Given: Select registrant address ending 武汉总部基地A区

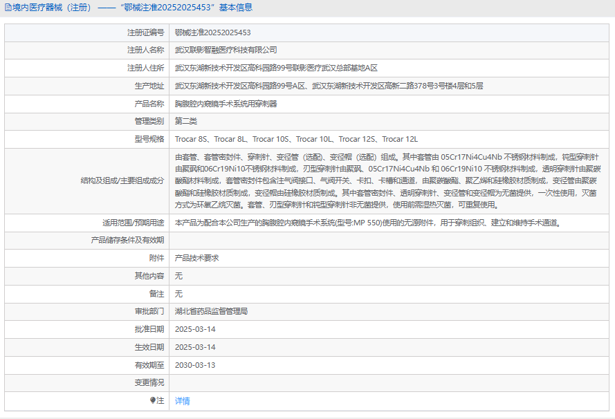Looking at the screenshot, I should point(276,68).
